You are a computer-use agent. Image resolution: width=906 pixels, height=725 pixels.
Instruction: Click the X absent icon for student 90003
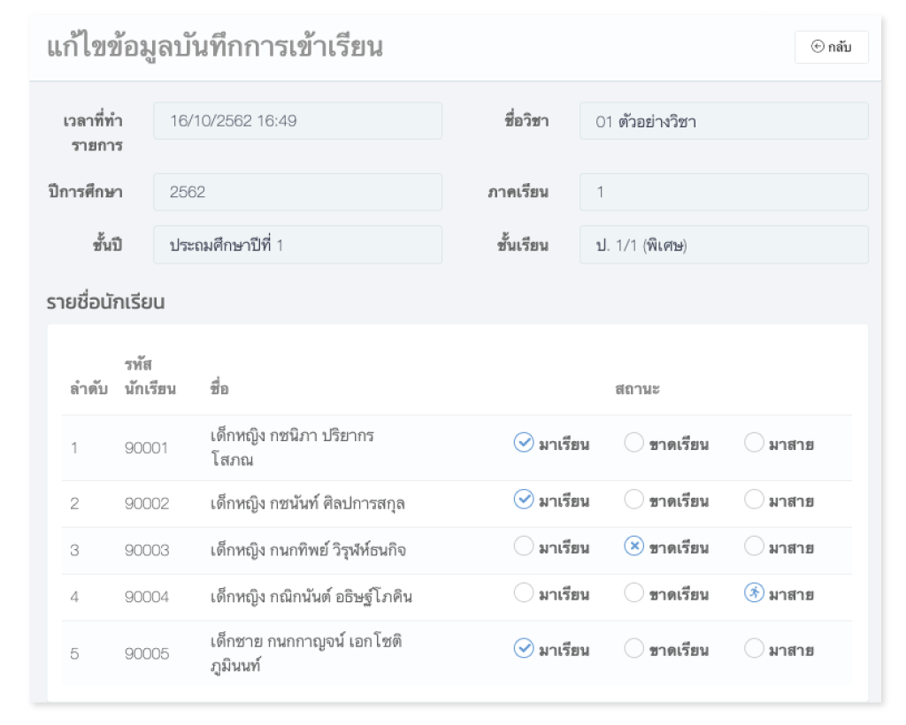tap(634, 547)
